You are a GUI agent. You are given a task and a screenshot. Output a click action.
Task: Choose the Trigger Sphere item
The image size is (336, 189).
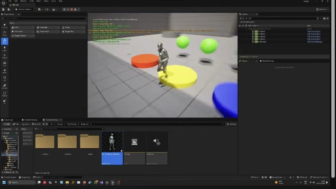[x=23, y=36]
